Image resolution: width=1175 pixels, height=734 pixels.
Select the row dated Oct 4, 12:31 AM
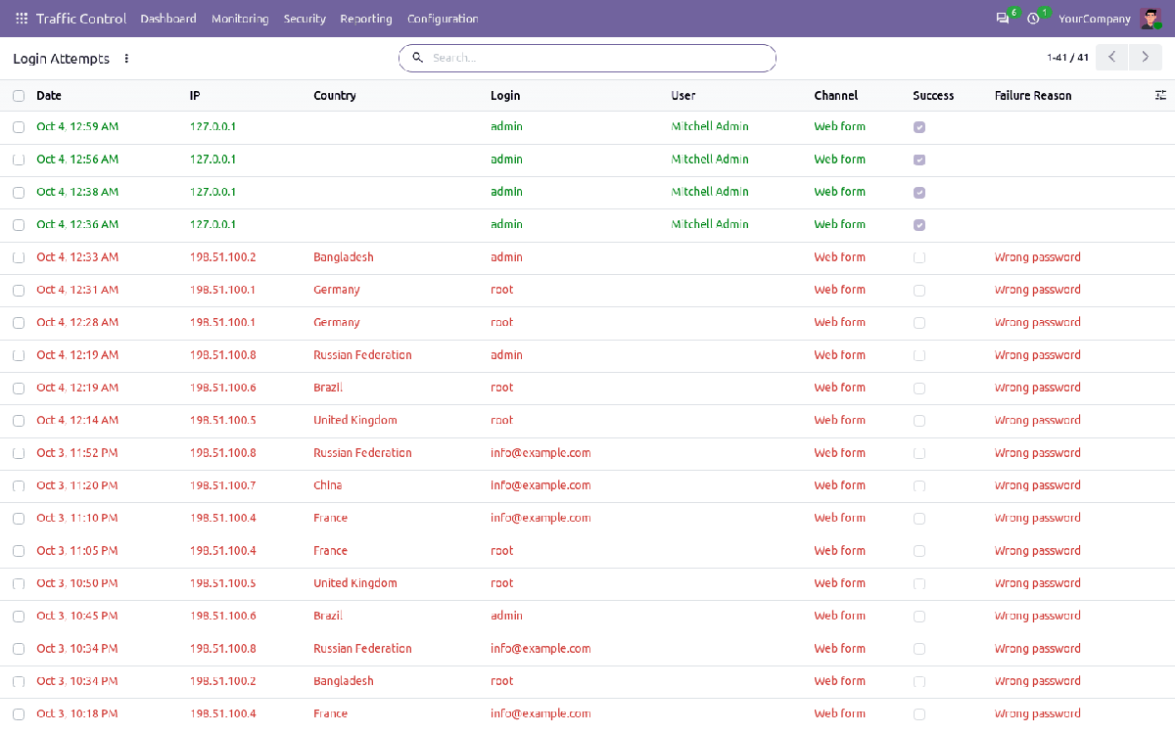[19, 291]
